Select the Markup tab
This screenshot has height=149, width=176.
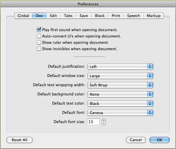coord(153,16)
